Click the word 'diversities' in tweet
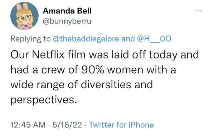Viewport: 213px width, 136px height. [x=106, y=85]
